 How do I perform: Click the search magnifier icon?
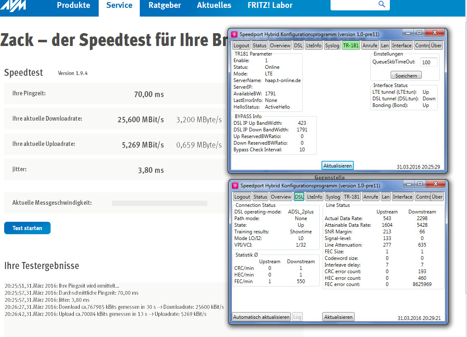[382, 4]
